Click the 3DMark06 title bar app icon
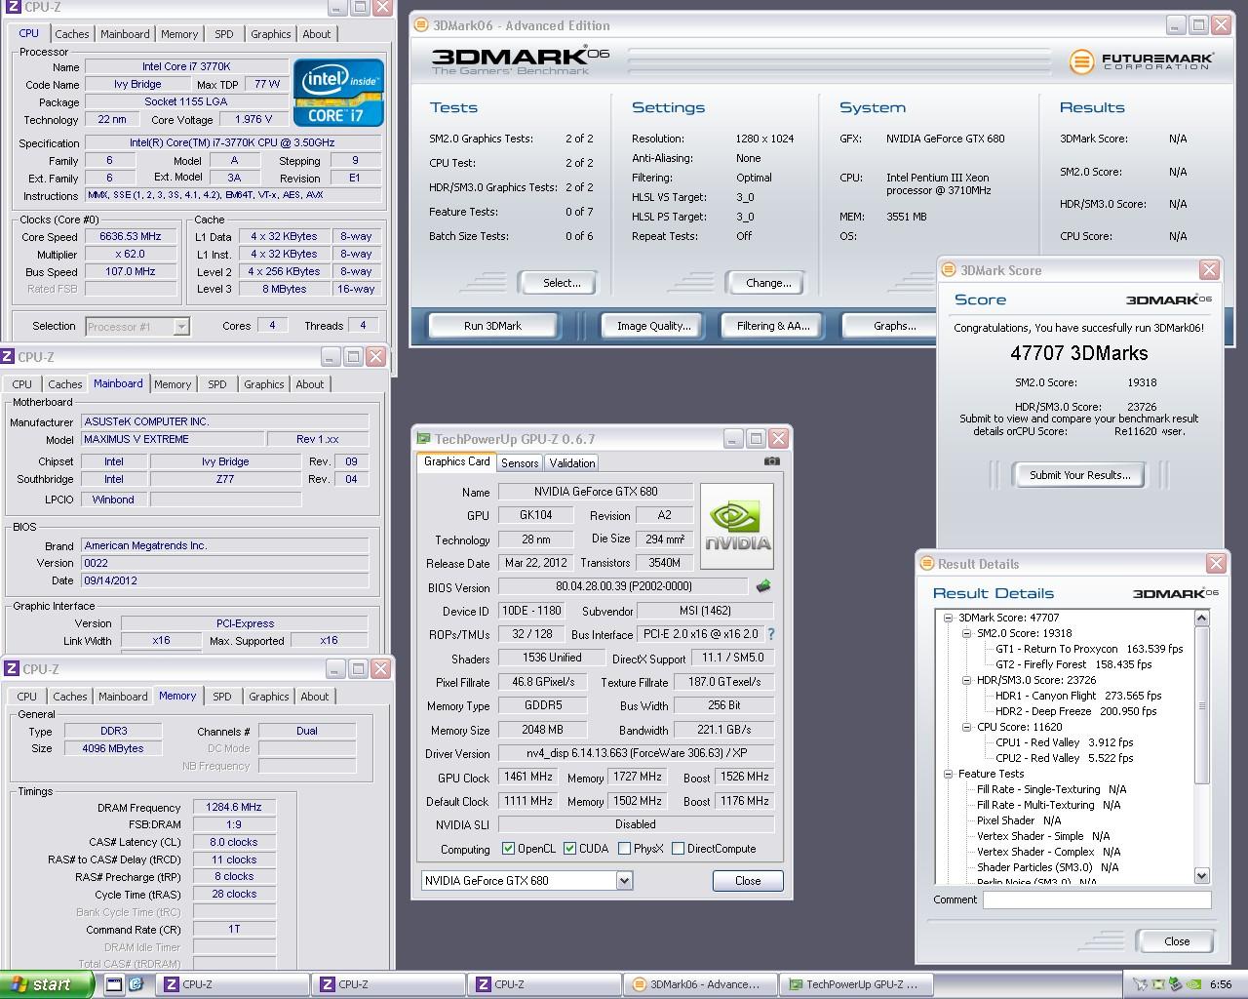Screen dimensions: 1248x999 pos(421,25)
